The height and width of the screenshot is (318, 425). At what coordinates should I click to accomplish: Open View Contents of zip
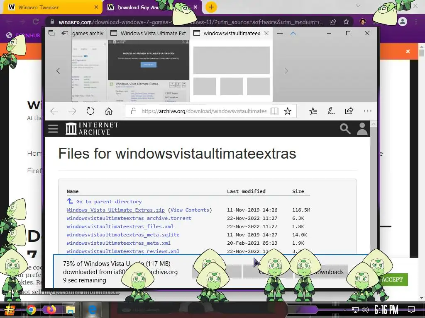(x=190, y=210)
